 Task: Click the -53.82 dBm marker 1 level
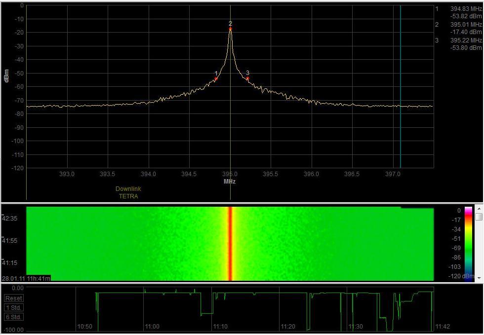point(466,16)
